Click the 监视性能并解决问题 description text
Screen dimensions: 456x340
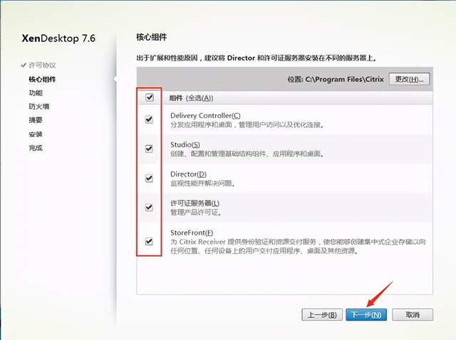point(202,184)
